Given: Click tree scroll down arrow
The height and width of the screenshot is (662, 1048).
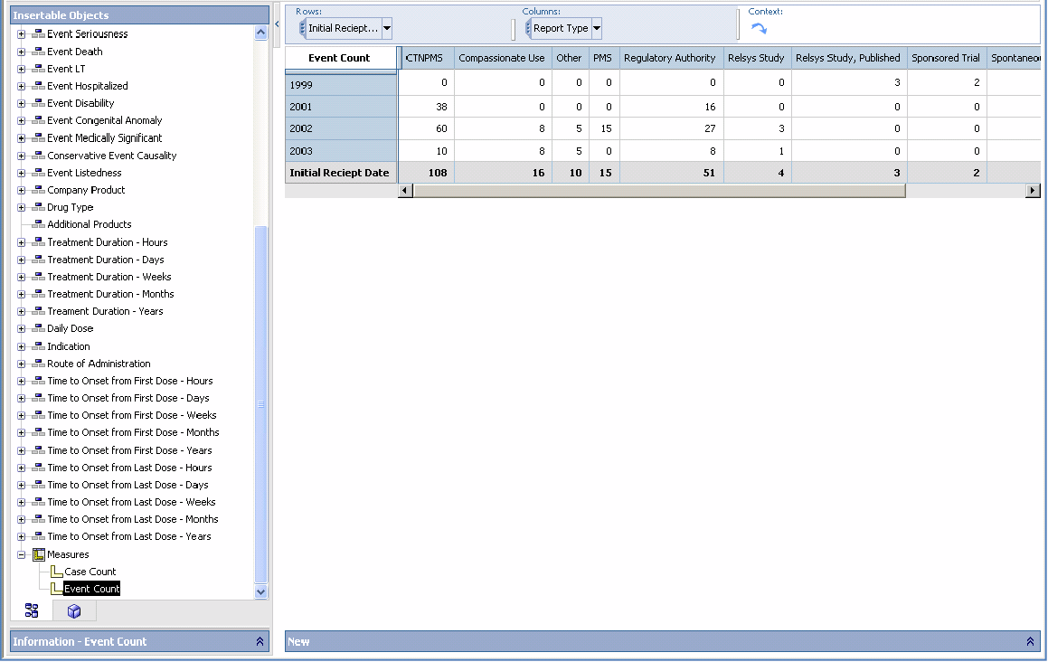Looking at the screenshot, I should click(x=260, y=591).
